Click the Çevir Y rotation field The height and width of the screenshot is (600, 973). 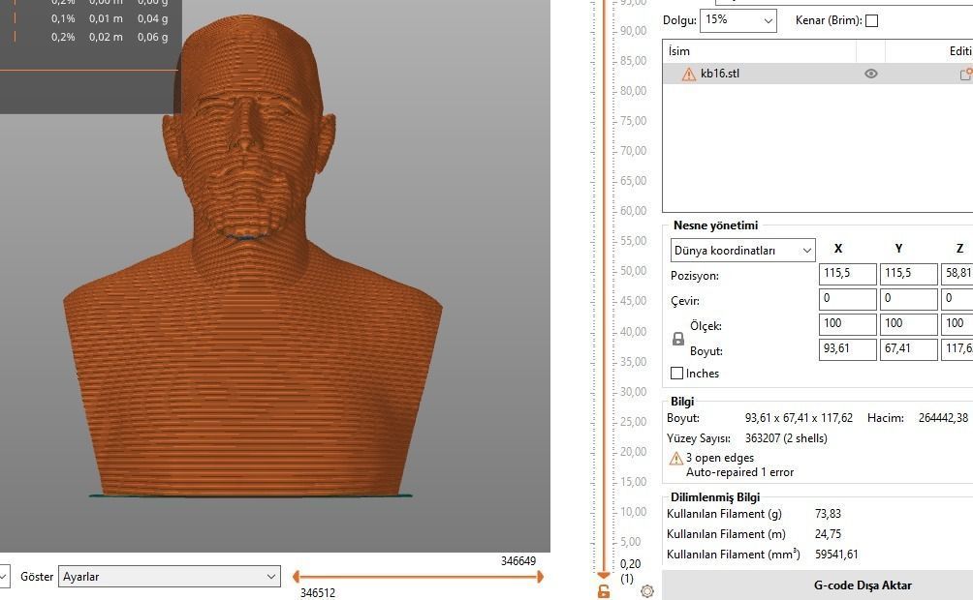point(908,299)
